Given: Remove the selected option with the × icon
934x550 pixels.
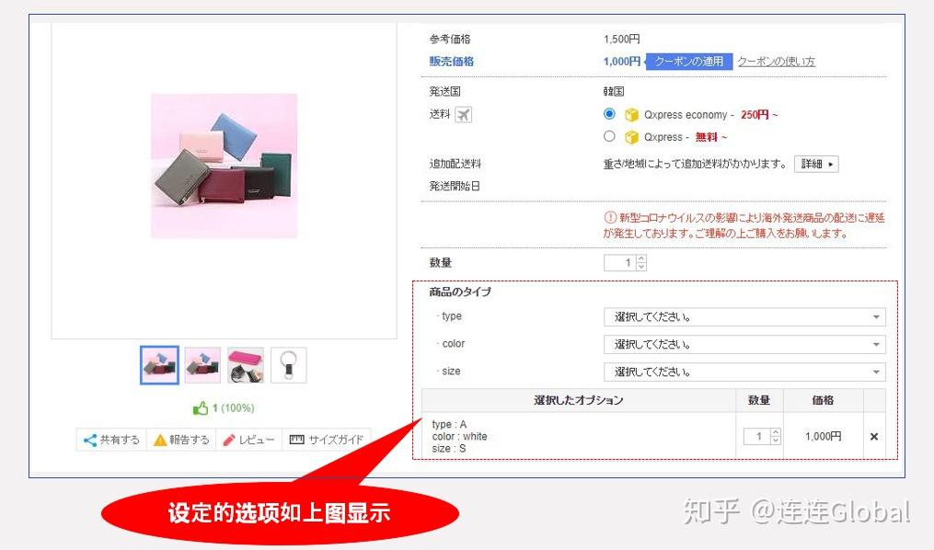Looking at the screenshot, I should tap(872, 436).
